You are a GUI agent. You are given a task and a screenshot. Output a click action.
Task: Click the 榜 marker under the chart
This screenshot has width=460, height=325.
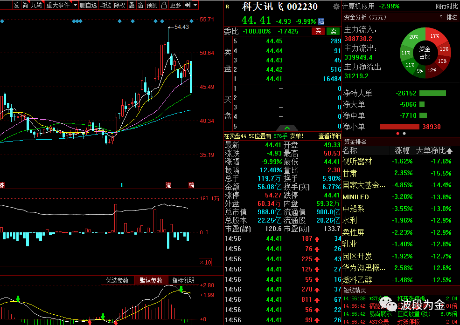click(x=191, y=185)
